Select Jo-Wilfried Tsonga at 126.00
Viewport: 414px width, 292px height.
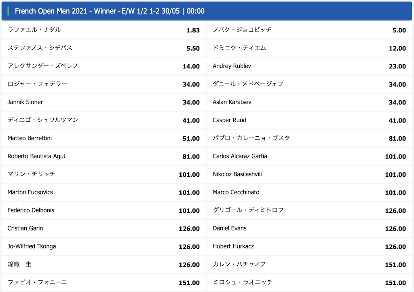[x=103, y=246]
